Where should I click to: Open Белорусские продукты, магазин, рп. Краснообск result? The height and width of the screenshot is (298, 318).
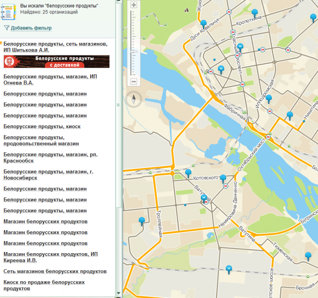[50, 158]
